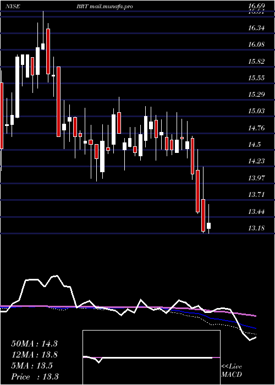Choose the 13.71 price axis label
This screenshot has height=385, width=275.
[x=257, y=195]
